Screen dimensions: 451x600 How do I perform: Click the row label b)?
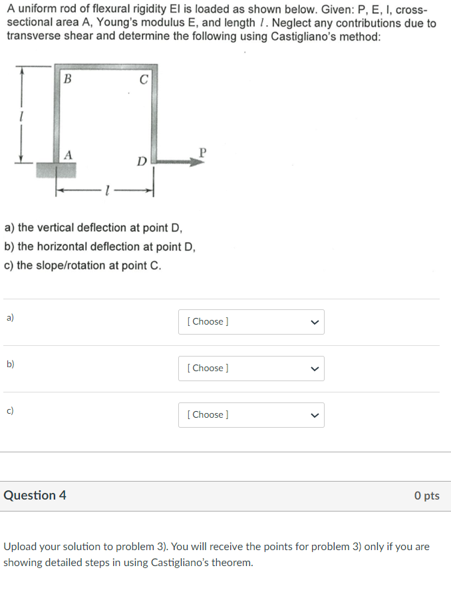click(x=9, y=364)
